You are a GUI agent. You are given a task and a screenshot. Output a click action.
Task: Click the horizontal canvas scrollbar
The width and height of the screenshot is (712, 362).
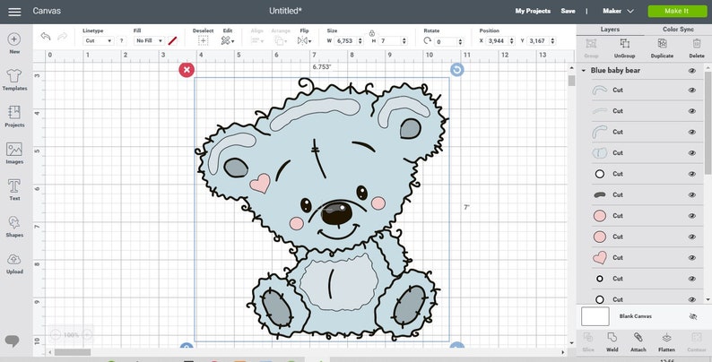[73, 352]
